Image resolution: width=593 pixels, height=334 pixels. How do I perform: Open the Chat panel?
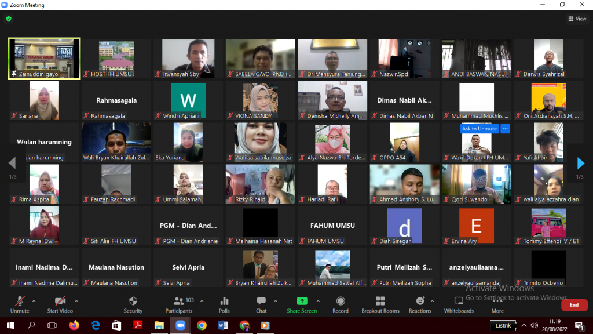point(261,302)
